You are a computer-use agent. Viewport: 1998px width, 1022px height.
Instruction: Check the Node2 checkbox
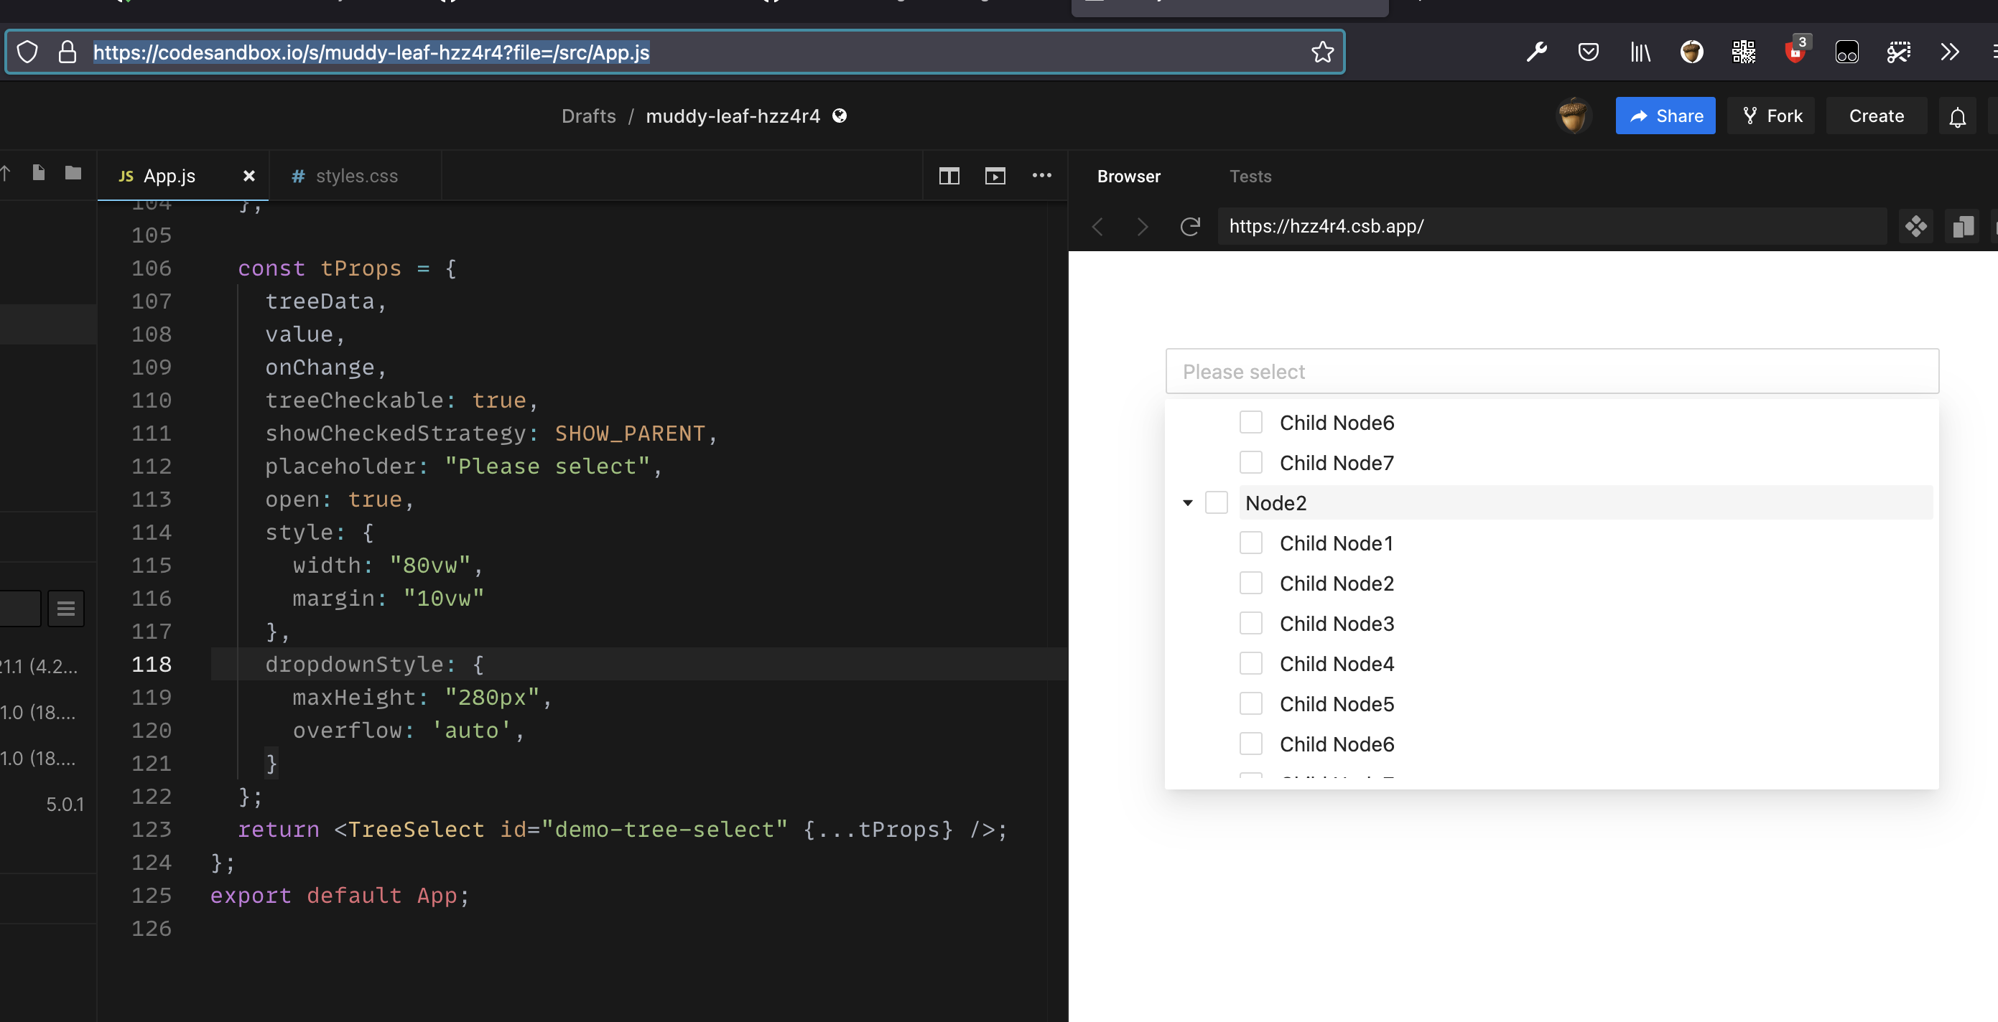point(1216,502)
